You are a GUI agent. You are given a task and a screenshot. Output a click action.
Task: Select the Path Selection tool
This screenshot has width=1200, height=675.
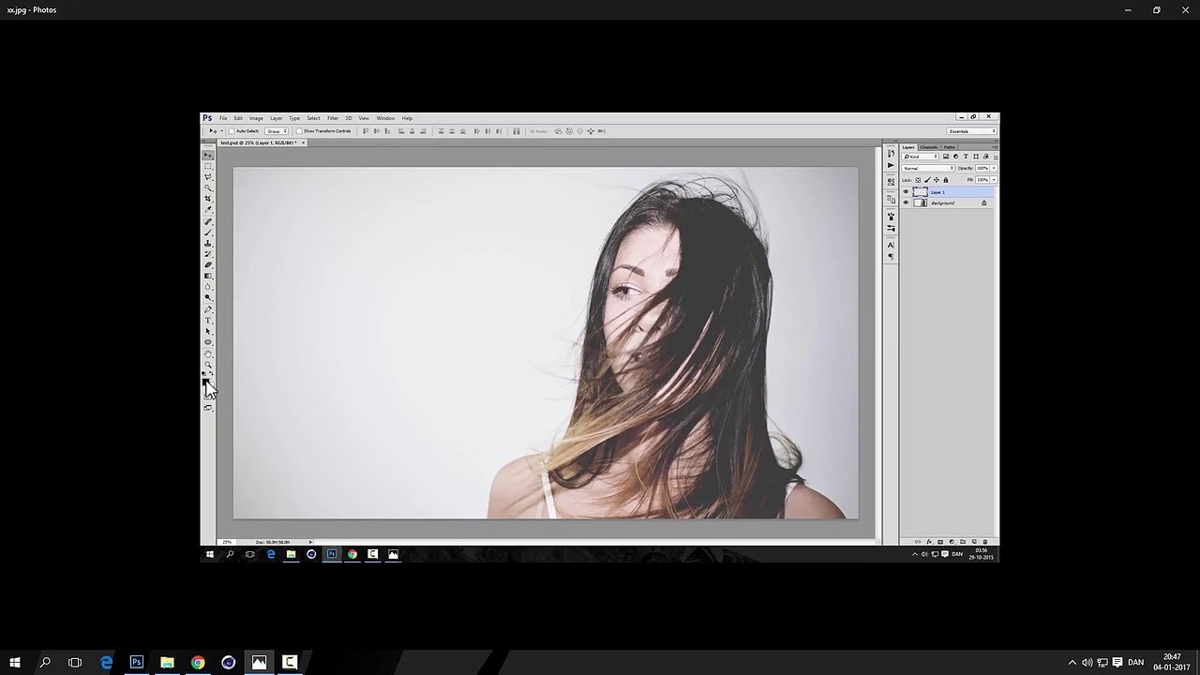coord(208,332)
